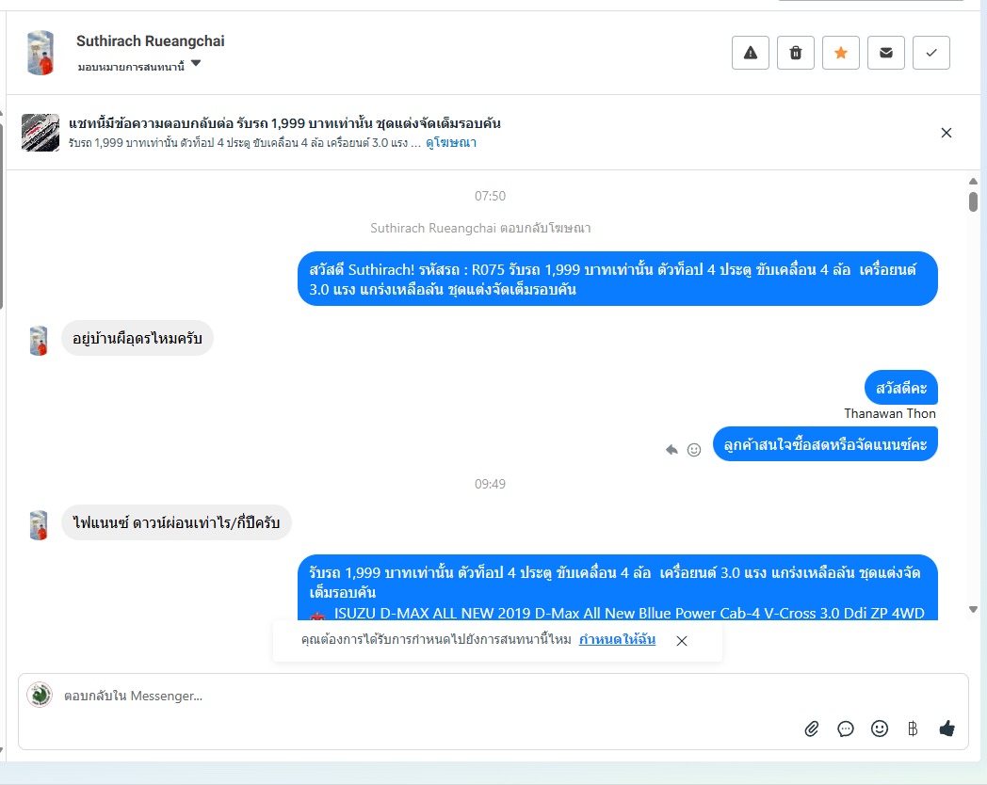Image resolution: width=987 pixels, height=785 pixels.
Task: Open the ดูโฆษณา ad link
Action: pyautogui.click(x=451, y=143)
